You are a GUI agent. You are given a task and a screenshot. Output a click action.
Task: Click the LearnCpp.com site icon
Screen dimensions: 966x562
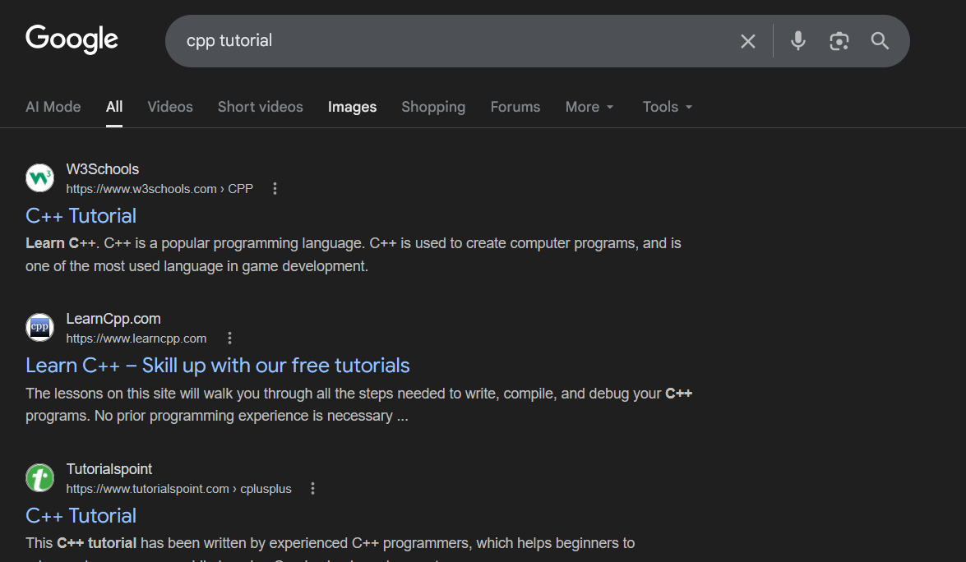point(39,327)
